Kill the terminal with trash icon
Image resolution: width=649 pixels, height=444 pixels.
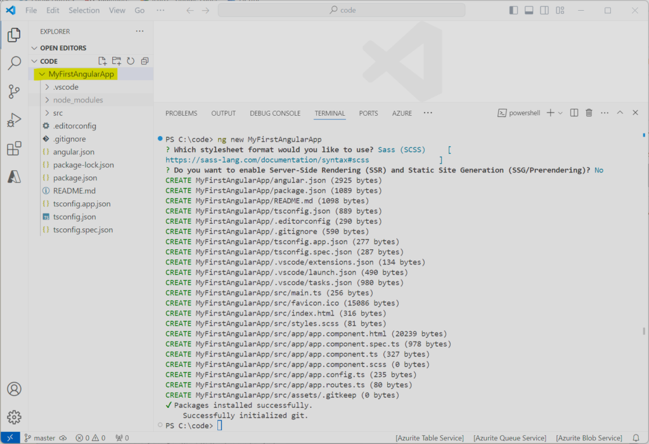[x=589, y=113]
